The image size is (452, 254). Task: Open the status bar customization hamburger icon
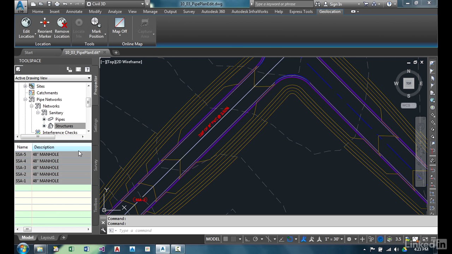click(433, 239)
